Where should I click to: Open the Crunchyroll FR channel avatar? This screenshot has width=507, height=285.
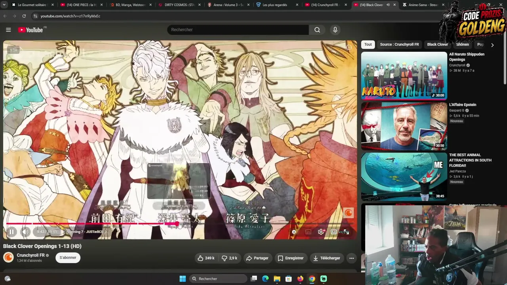click(8, 257)
